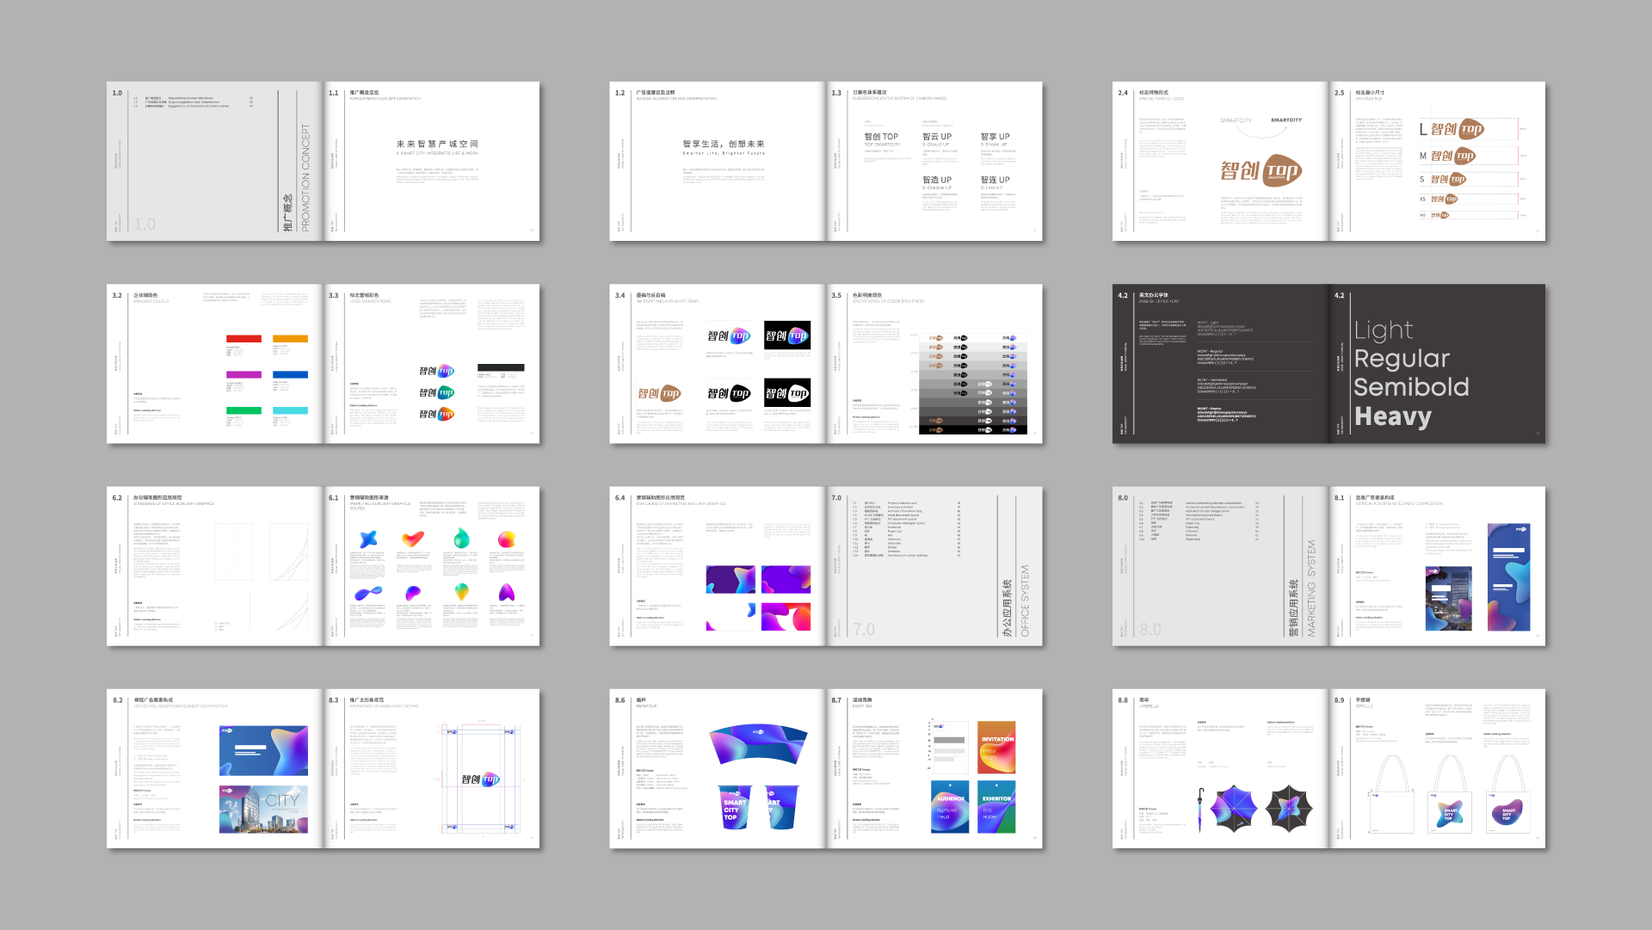Click the "智享生活，创想未来" slogan on page 1.2
Screen dimensions: 1652x930
(724, 144)
